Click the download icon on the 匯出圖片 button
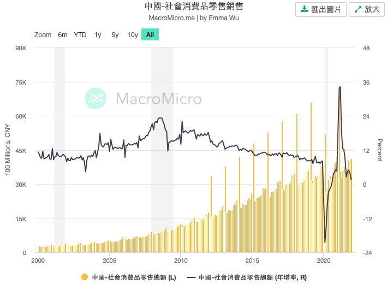This screenshot has width=387, height=284. (305, 9)
